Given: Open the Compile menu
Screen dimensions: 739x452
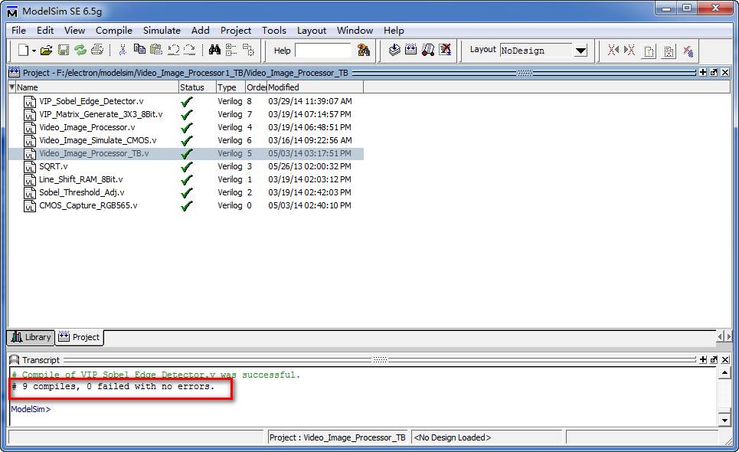Looking at the screenshot, I should (x=113, y=31).
